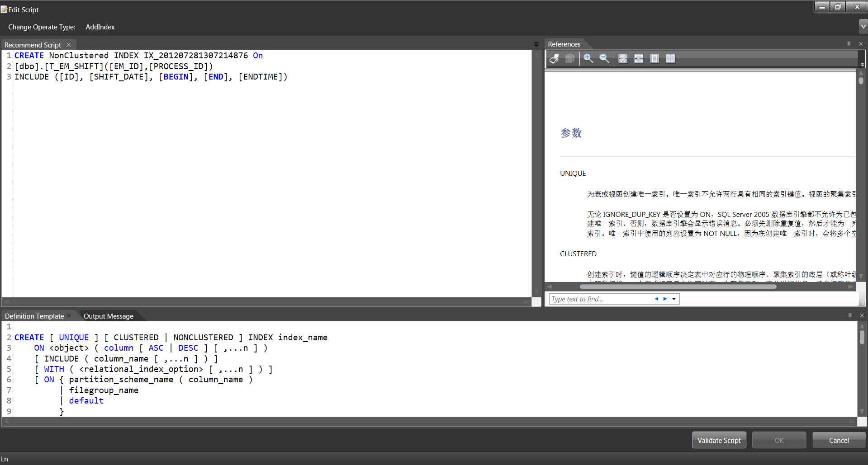Click the right arrow of References horizontal scrollbar
This screenshot has width=868, height=465.
click(x=851, y=287)
